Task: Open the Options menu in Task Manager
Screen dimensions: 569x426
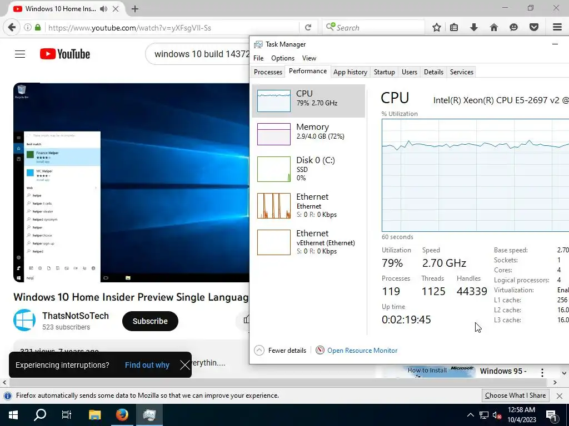Action: point(283,58)
